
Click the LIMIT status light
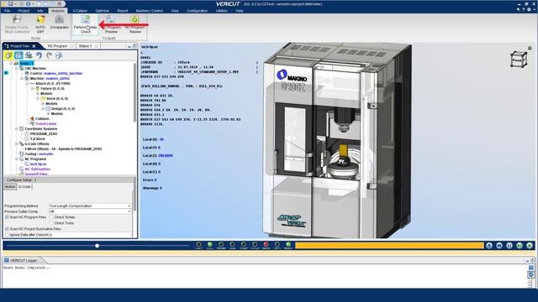pyautogui.click(x=198, y=245)
